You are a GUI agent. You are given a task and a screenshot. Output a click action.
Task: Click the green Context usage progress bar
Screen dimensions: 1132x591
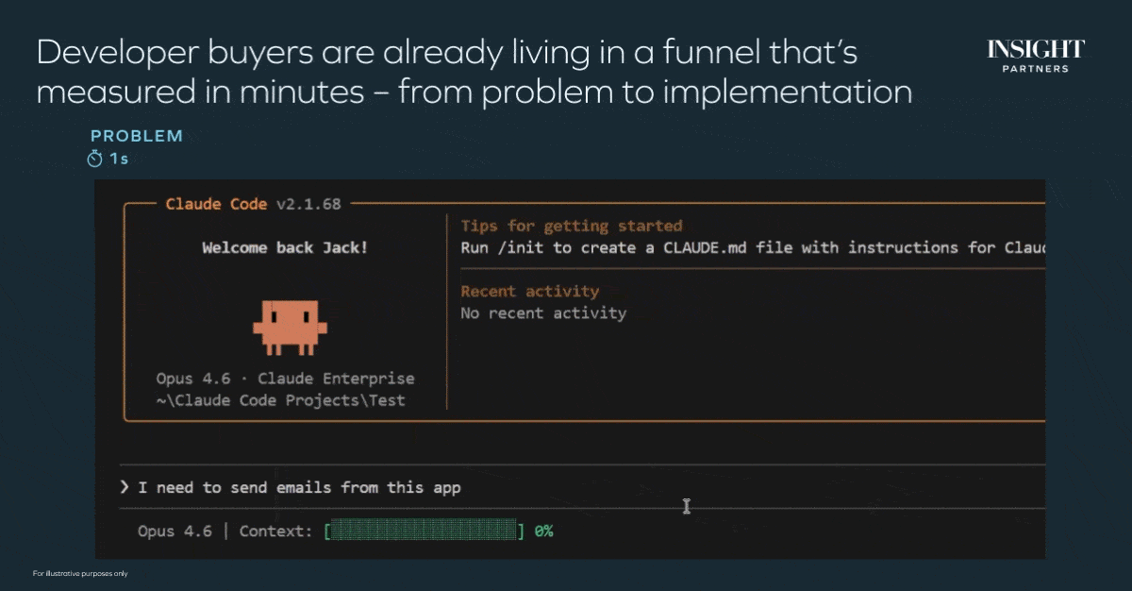pyautogui.click(x=424, y=531)
